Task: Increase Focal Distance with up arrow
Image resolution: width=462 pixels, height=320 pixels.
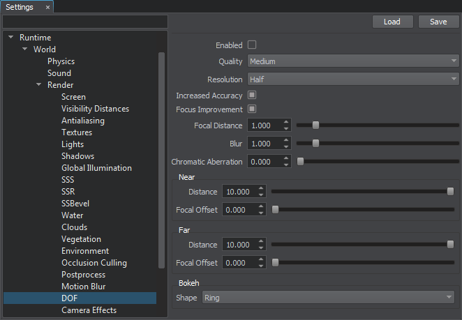Action: (x=286, y=122)
